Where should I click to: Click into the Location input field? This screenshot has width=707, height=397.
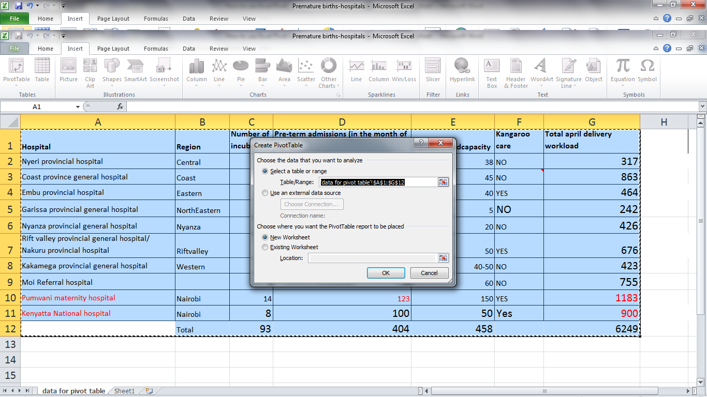click(x=373, y=258)
